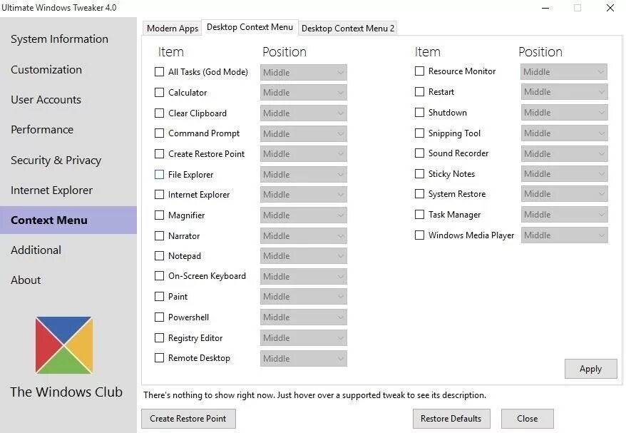
Task: Go to the Customization section
Action: pyautogui.click(x=46, y=69)
